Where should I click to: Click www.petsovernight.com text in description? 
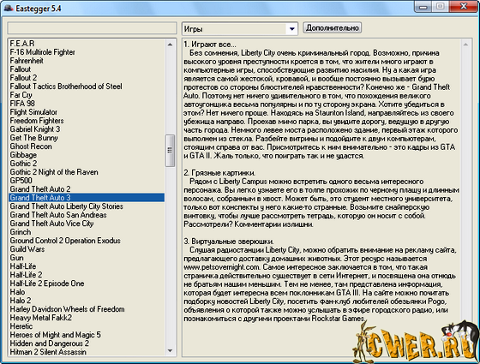click(x=222, y=267)
